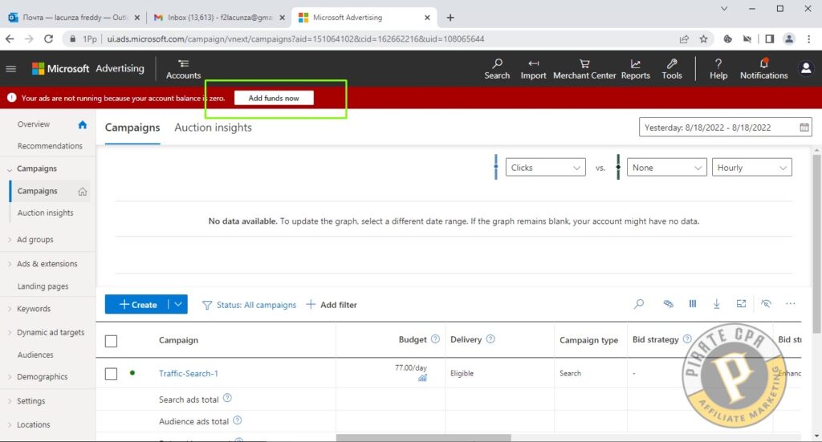This screenshot has width=822, height=442.
Task: Click the segment icon in table toolbar
Action: [668, 304]
